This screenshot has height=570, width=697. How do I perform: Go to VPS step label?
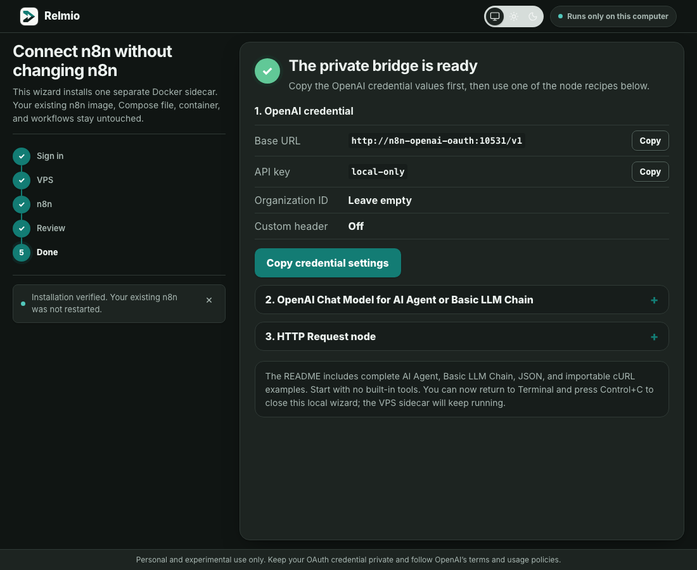(x=45, y=180)
